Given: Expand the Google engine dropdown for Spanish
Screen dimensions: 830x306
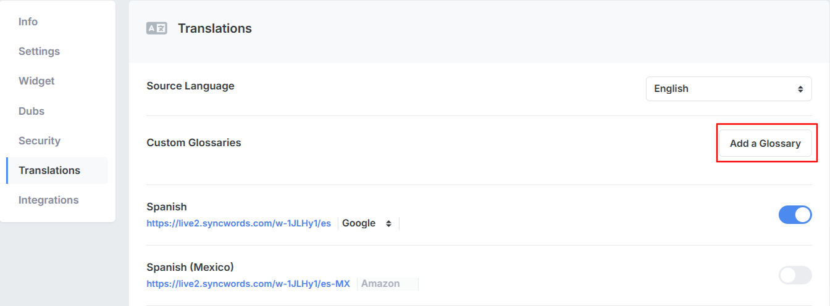Looking at the screenshot, I should pyautogui.click(x=367, y=223).
